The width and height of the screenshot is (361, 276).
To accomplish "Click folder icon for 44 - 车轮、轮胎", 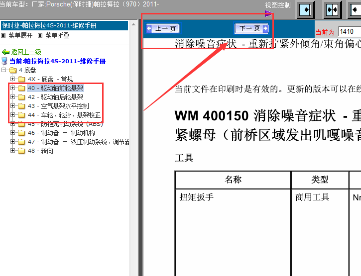I will [x=21, y=115].
